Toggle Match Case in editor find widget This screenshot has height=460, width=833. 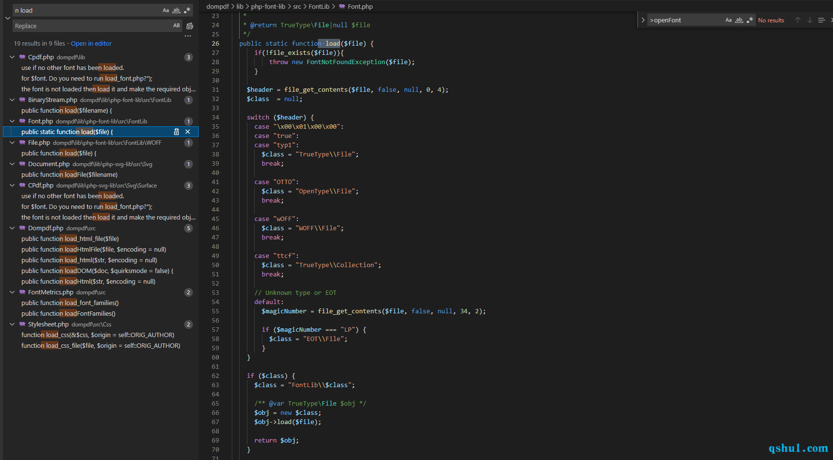point(728,20)
